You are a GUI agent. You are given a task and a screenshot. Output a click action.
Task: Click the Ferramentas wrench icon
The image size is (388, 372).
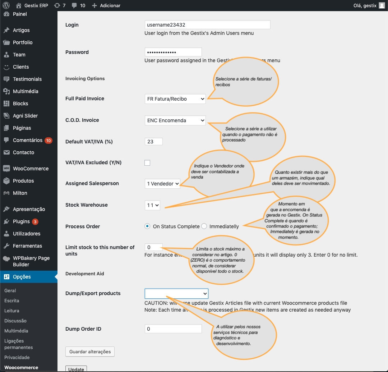tap(6, 246)
